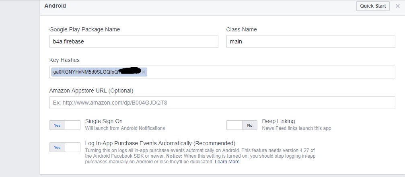Click the Google Play Package Name label

pos(84,29)
